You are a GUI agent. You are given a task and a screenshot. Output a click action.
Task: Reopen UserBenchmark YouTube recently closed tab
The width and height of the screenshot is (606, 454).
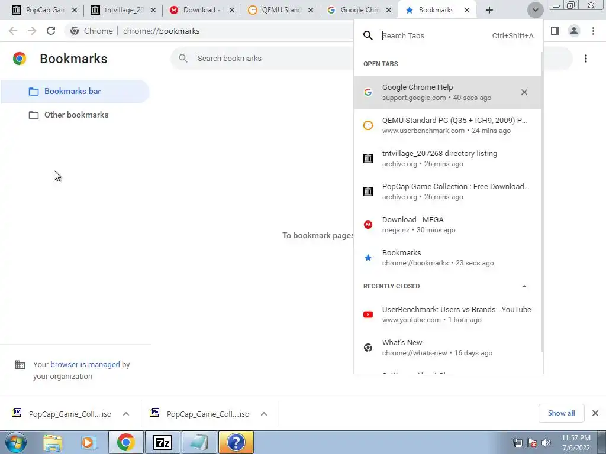click(x=447, y=314)
